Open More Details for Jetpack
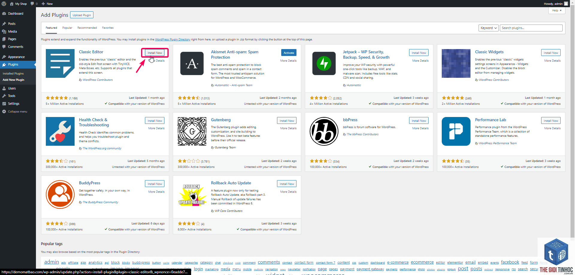The height and width of the screenshot is (275, 575). [x=420, y=61]
